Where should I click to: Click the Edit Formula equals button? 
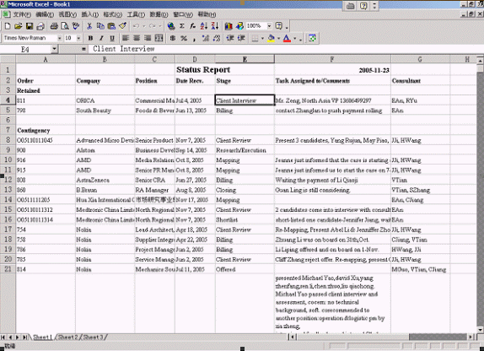(83, 49)
